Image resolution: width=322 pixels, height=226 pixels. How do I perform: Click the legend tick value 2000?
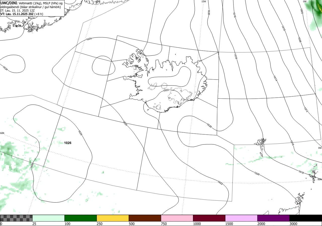[262, 224]
